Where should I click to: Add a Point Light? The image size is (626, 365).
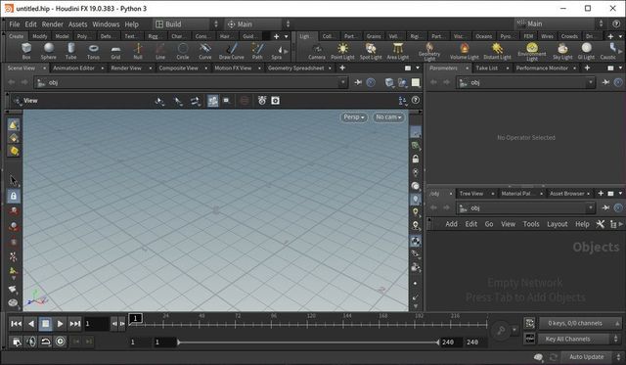pyautogui.click(x=342, y=52)
